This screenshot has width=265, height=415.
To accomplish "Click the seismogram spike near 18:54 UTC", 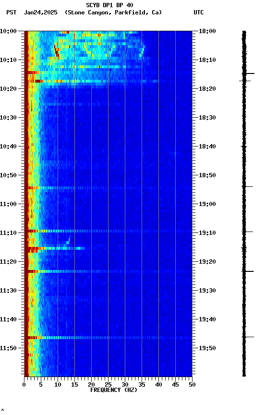I will coord(248,186).
